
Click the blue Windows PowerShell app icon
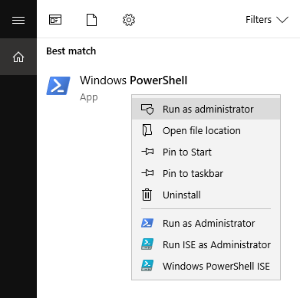(58, 86)
